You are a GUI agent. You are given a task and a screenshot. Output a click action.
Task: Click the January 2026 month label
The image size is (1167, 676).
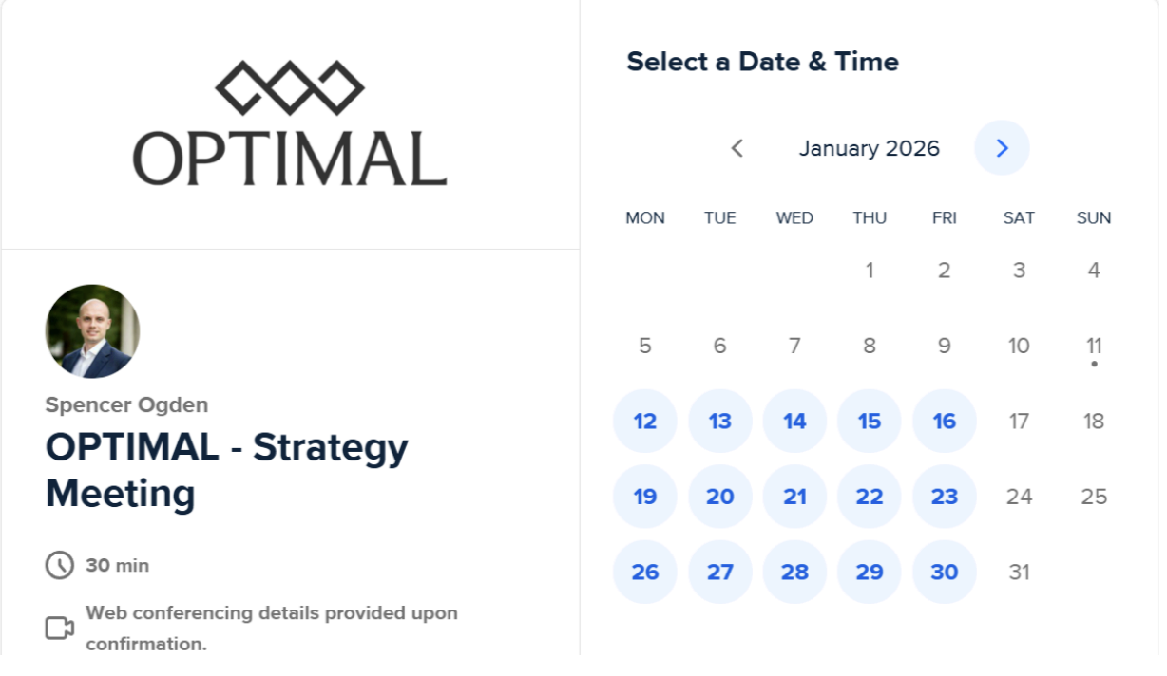[x=870, y=148]
